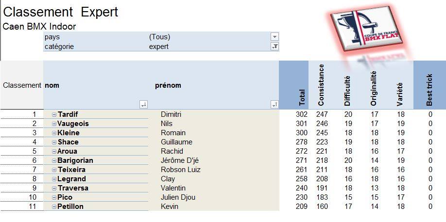Collapse the Barigorian row group
This screenshot has height=222, width=446.
(54, 160)
